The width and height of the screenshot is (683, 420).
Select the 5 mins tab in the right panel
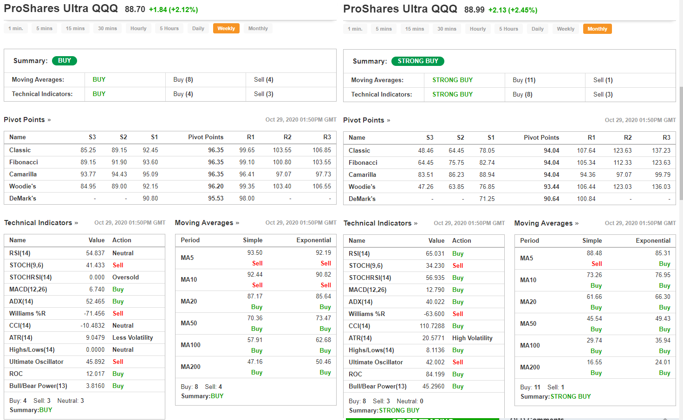coord(384,29)
